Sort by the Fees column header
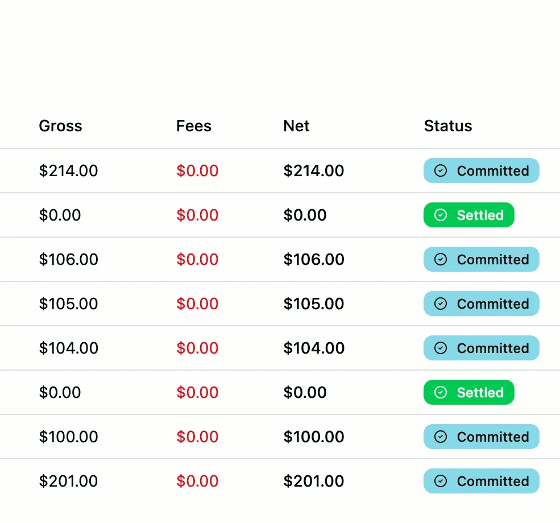Image resolution: width=560 pixels, height=523 pixels. point(193,126)
